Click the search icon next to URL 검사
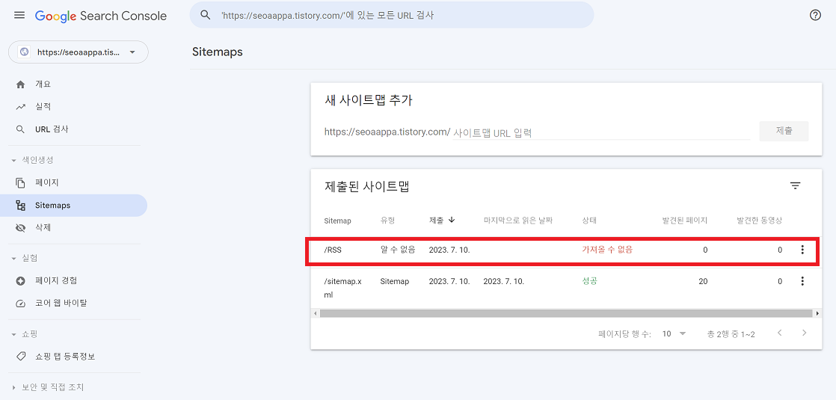Viewport: 836px width, 400px height. point(21,129)
